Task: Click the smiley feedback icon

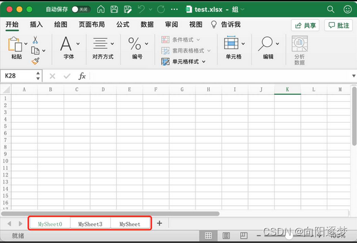Action: pyautogui.click(x=348, y=9)
